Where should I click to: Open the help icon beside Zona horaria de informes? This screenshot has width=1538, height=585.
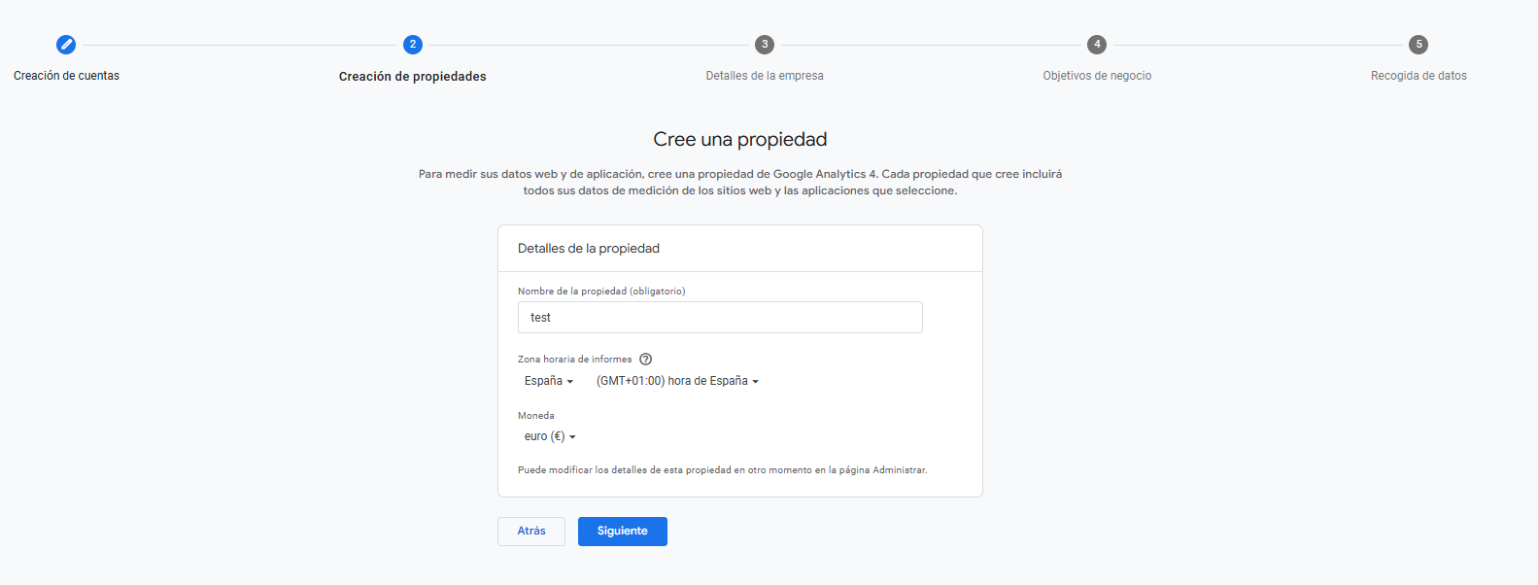point(646,360)
